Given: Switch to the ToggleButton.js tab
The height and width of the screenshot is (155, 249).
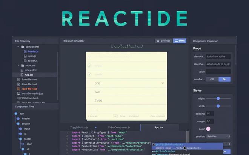Looking at the screenshot, I should click(79, 127).
